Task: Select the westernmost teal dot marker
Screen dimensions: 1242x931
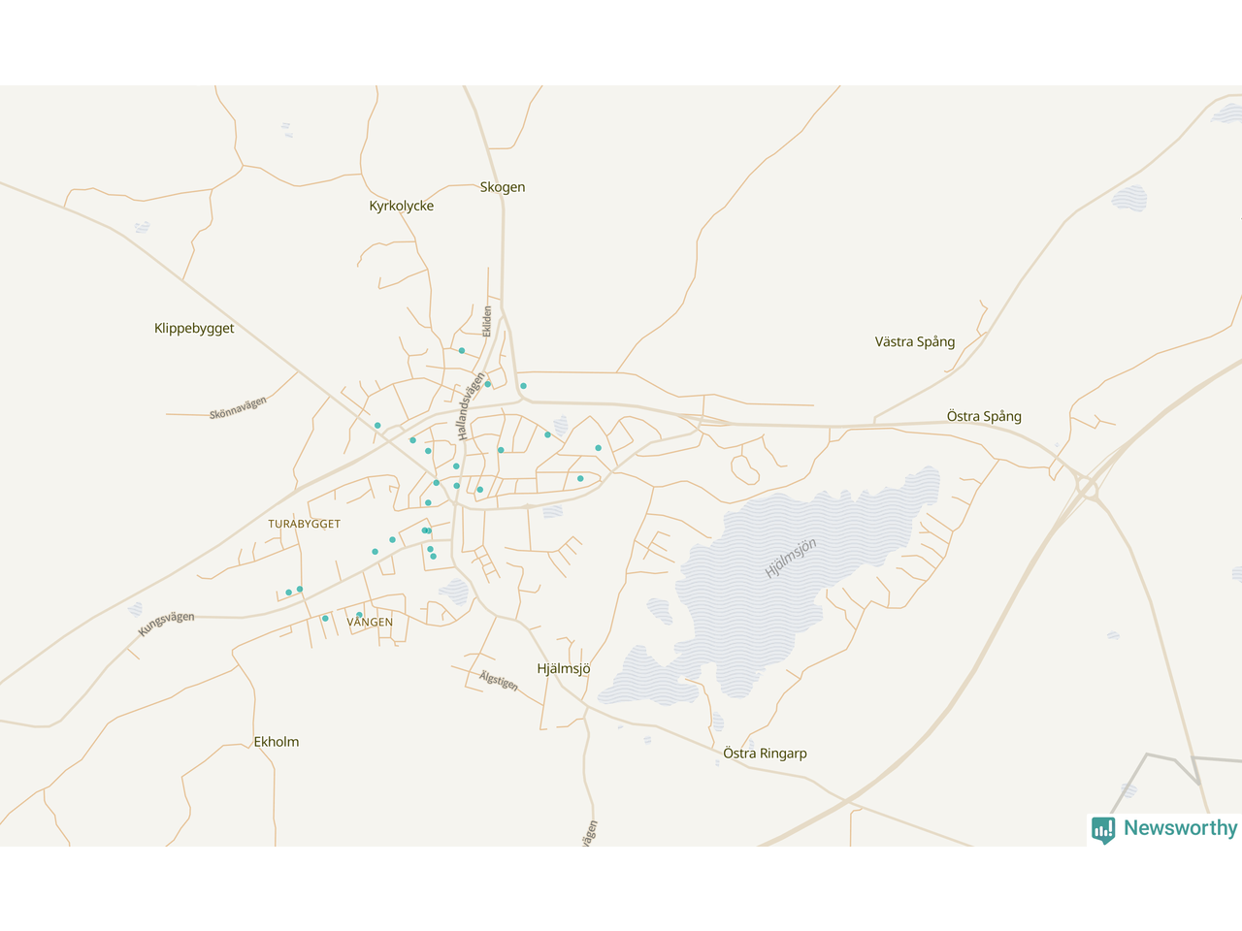Action: (x=289, y=593)
